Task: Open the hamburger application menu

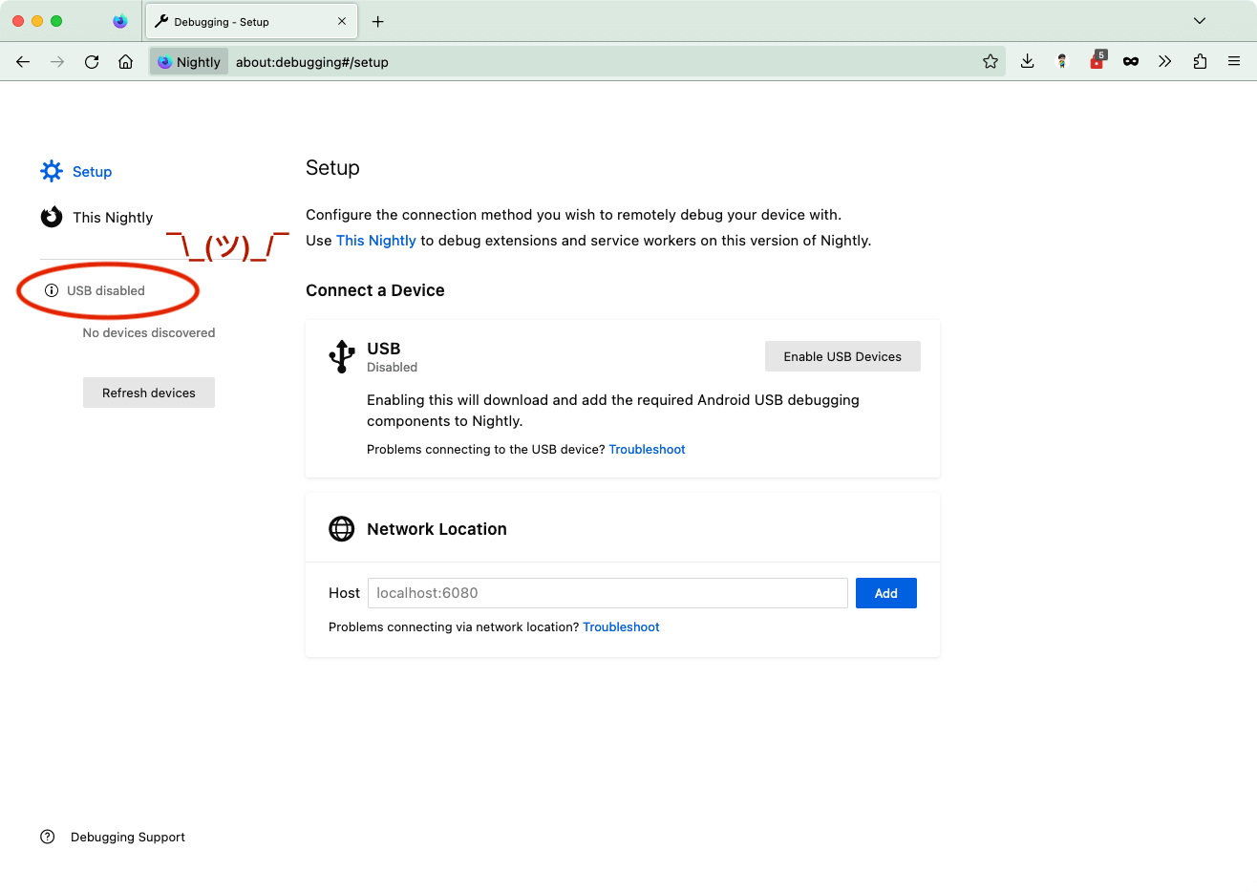Action: 1234,60
